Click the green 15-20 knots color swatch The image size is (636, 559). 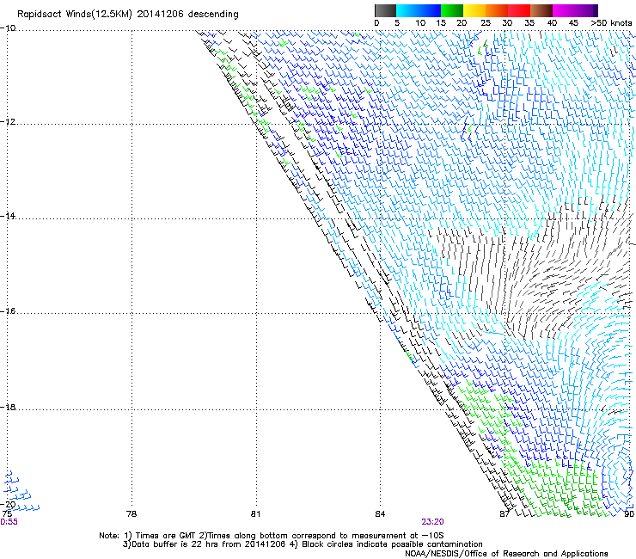click(452, 10)
